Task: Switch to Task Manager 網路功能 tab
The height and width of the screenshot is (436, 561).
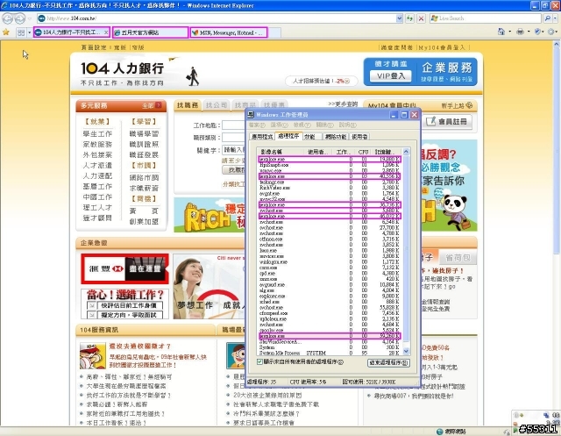Action: click(336, 137)
